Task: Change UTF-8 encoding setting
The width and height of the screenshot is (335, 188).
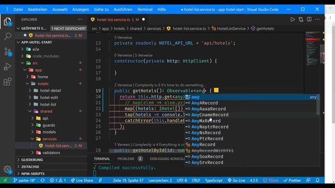Action: [x=182, y=180]
